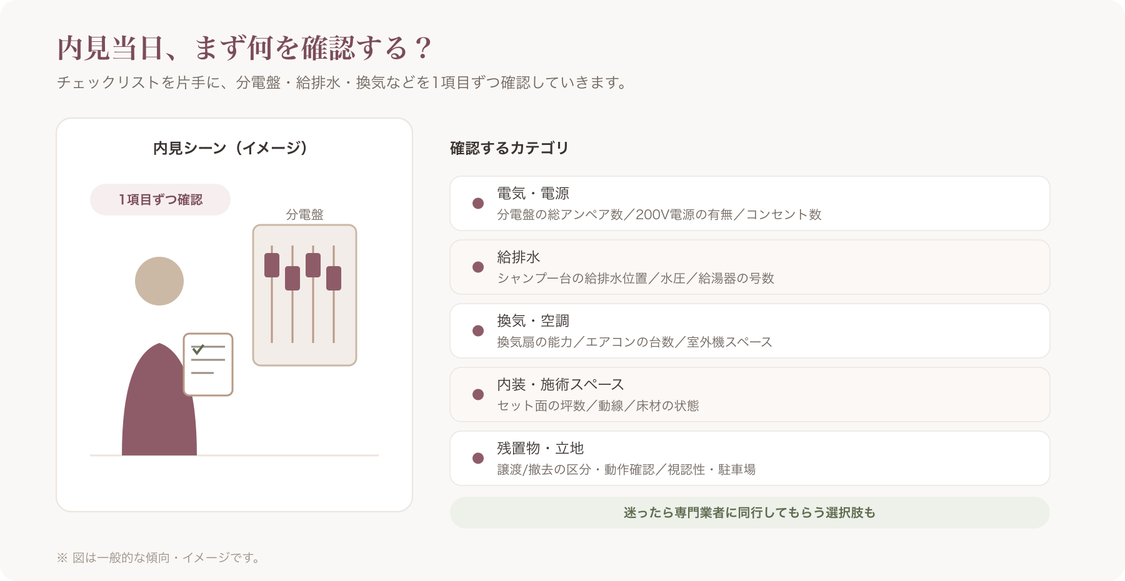Click the bullet dot beside 換気・空調
1125x581 pixels.
coord(478,330)
